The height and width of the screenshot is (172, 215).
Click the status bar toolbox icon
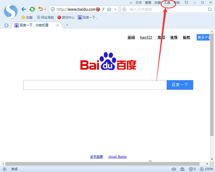(x=182, y=169)
